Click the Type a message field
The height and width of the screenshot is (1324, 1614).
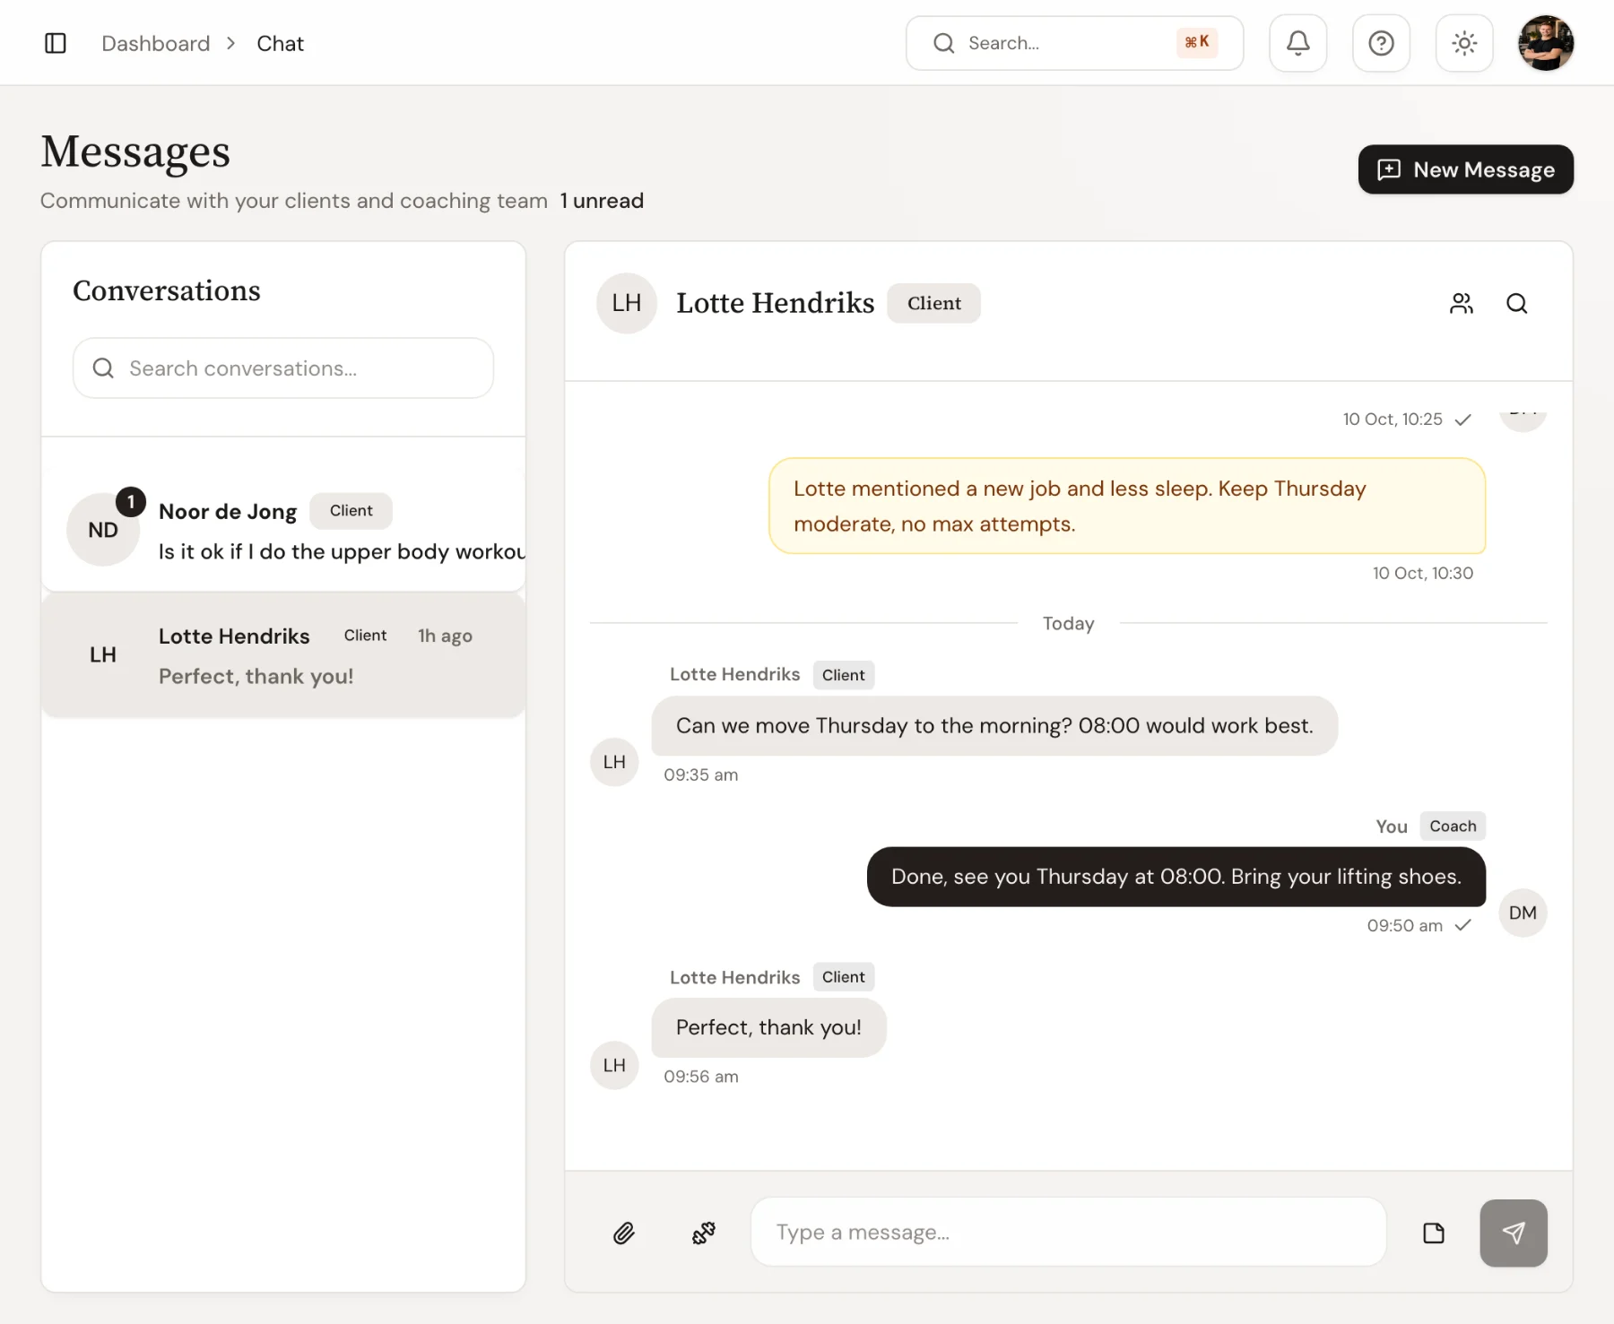tap(1068, 1233)
